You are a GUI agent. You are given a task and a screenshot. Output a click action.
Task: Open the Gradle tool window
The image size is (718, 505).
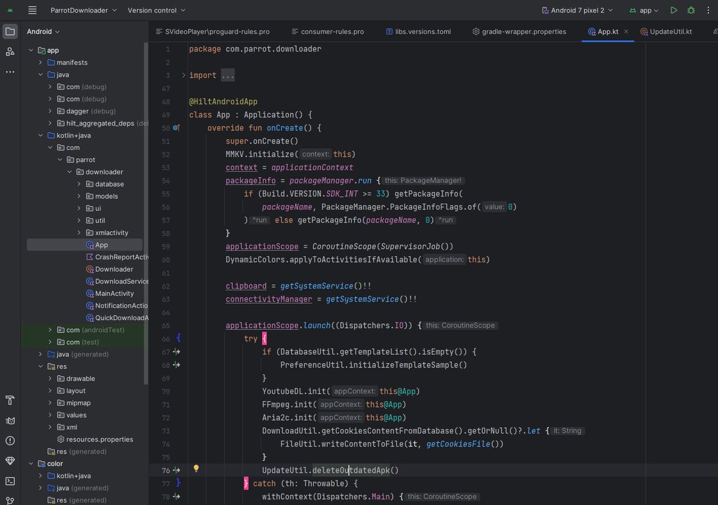[x=10, y=421]
